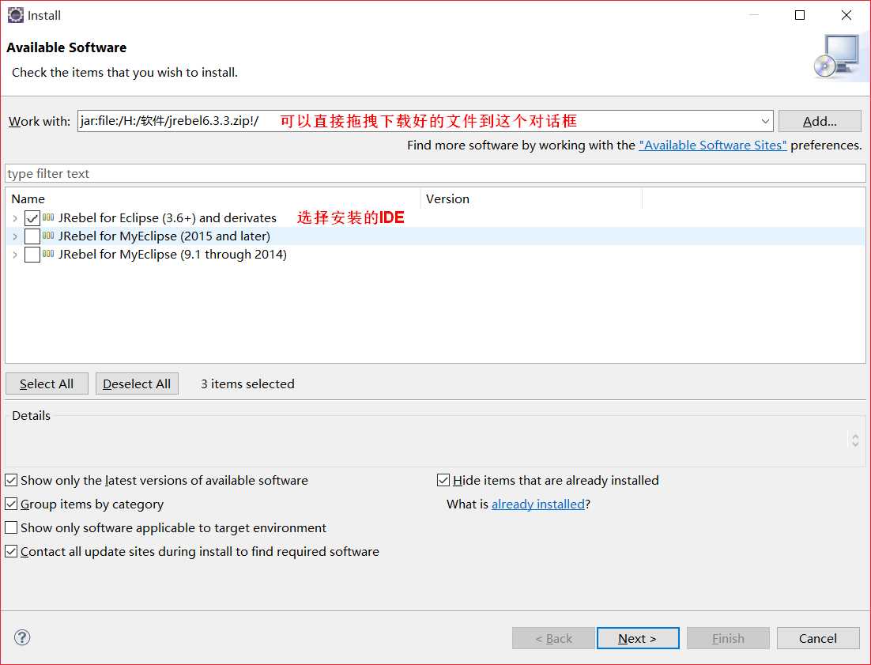
Task: Click the Details panel scroll stepper
Action: coord(855,440)
